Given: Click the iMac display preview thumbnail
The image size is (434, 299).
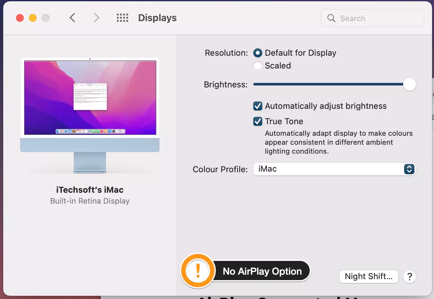Looking at the screenshot, I should (x=90, y=116).
